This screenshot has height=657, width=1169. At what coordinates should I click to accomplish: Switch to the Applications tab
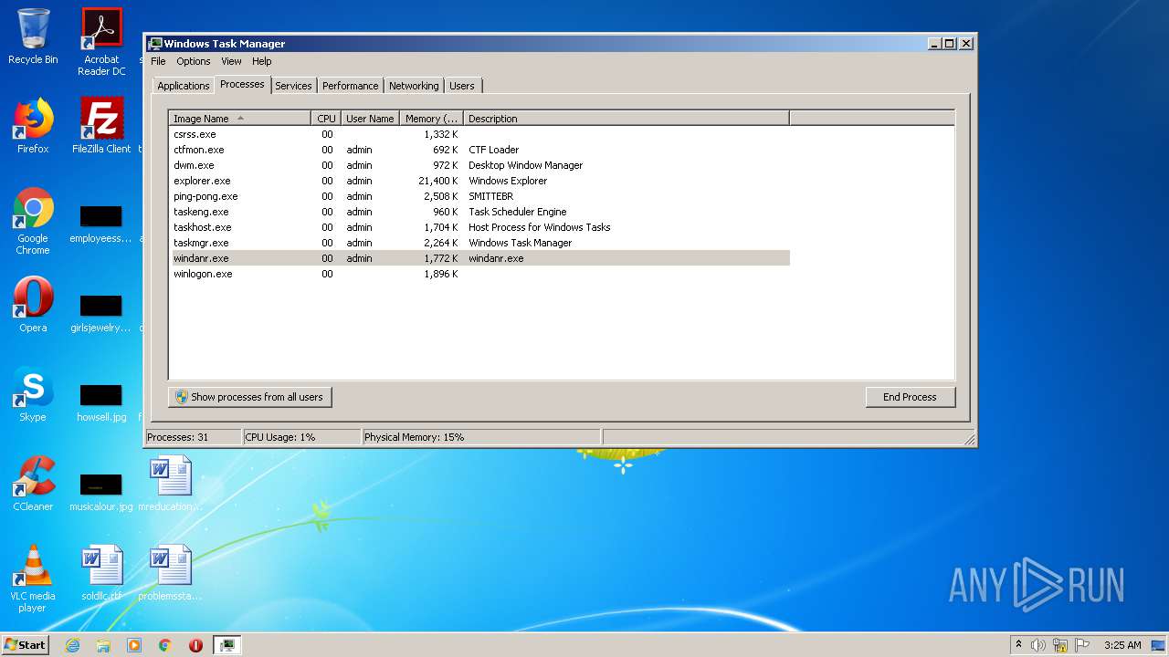click(183, 86)
